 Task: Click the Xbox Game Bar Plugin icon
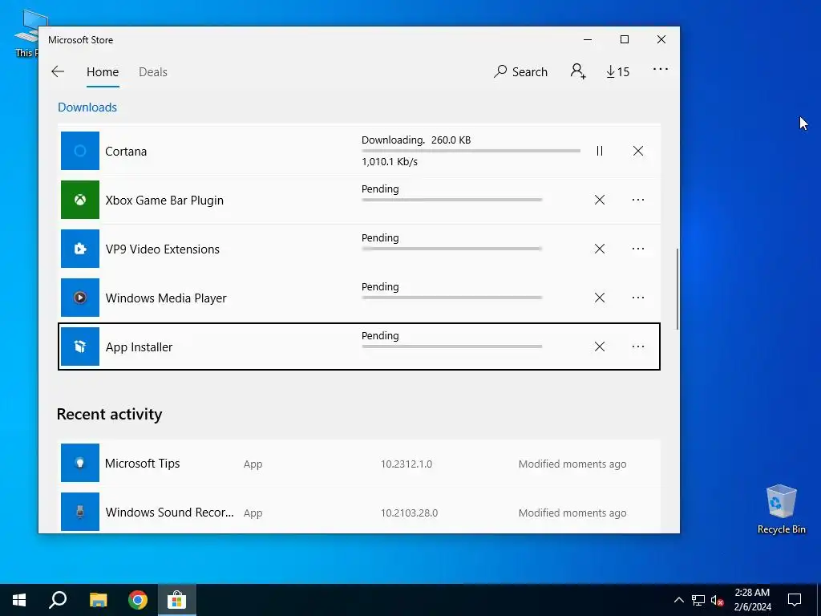coord(80,200)
